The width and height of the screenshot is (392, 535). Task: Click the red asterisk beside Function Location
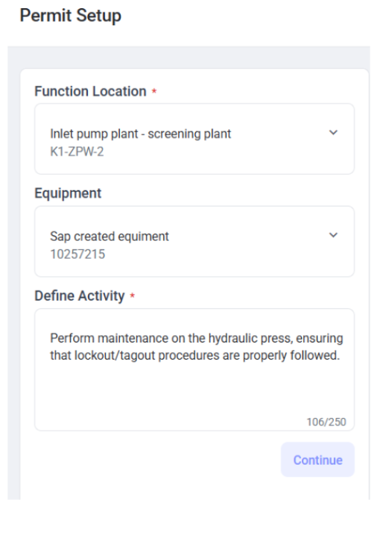[154, 91]
